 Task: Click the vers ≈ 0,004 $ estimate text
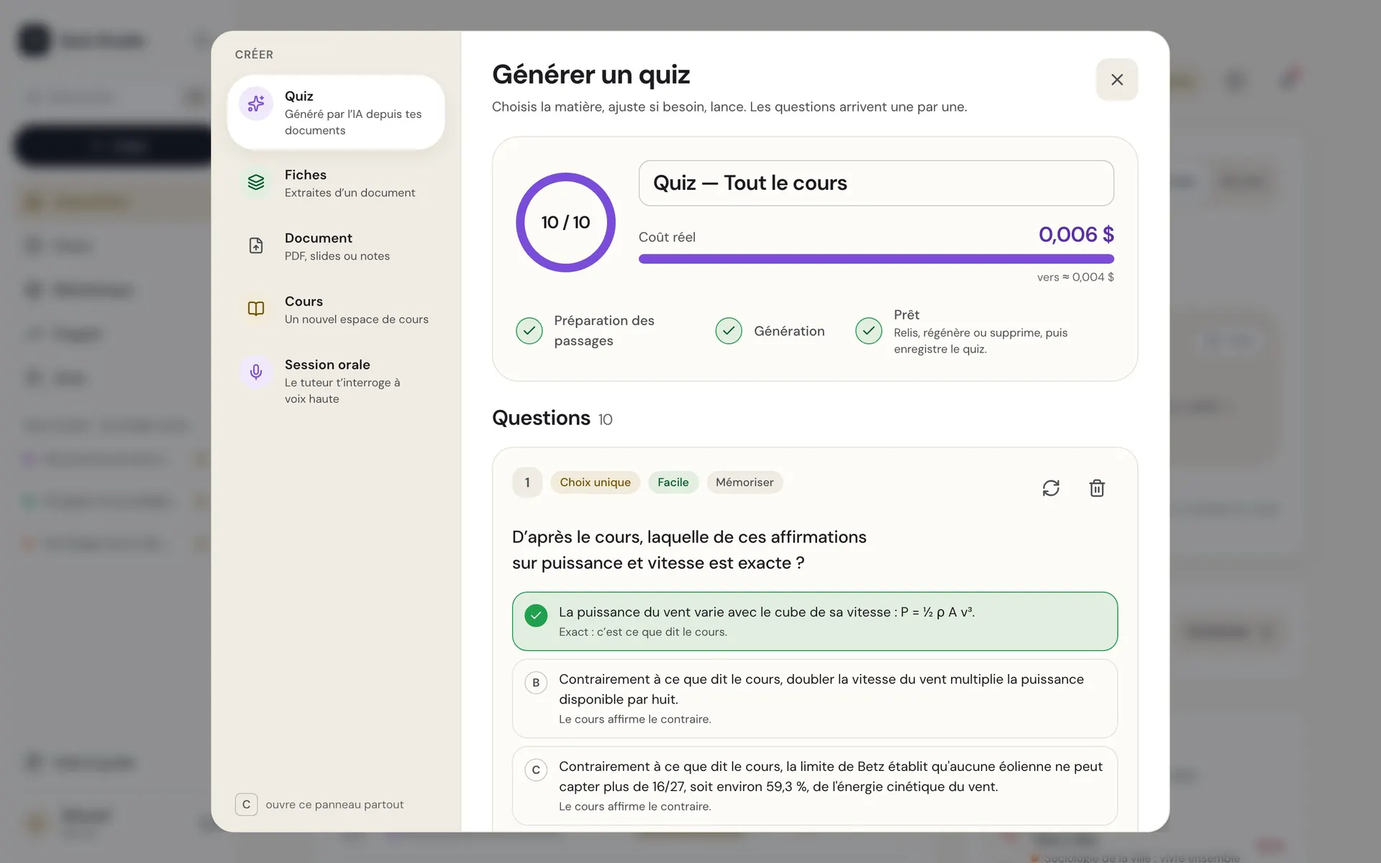(x=1075, y=277)
